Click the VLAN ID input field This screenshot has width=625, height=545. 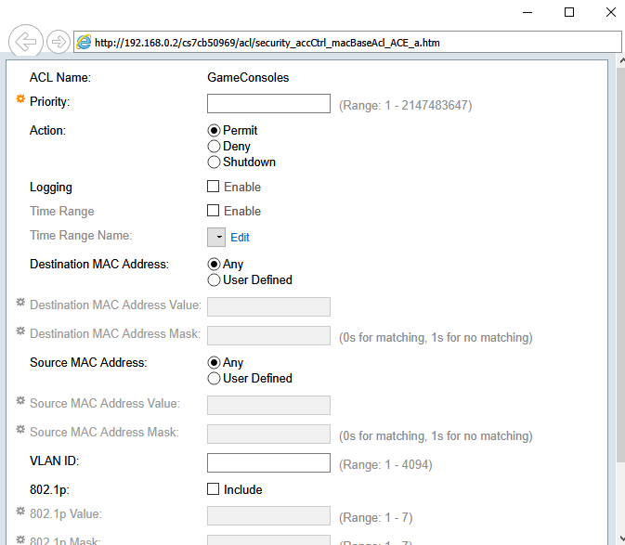point(268,463)
